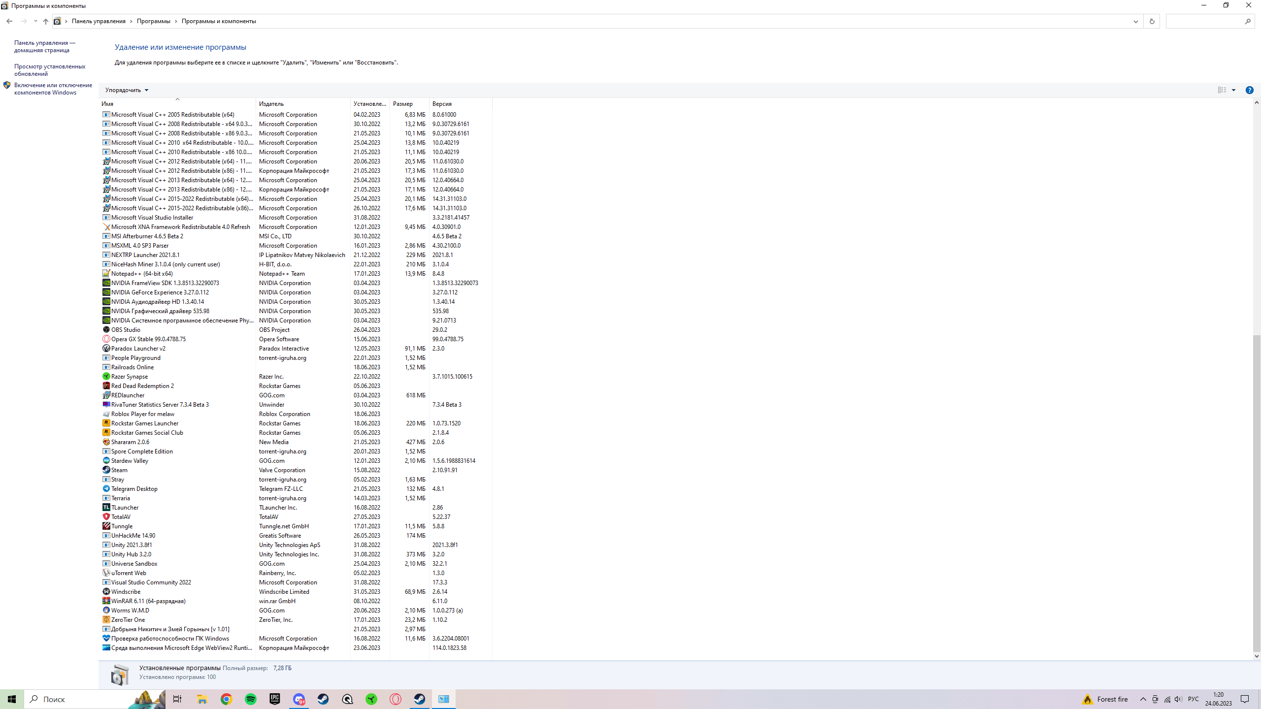Expand the address bar history dropdown
Image resolution: width=1261 pixels, height=709 pixels.
point(1135,21)
